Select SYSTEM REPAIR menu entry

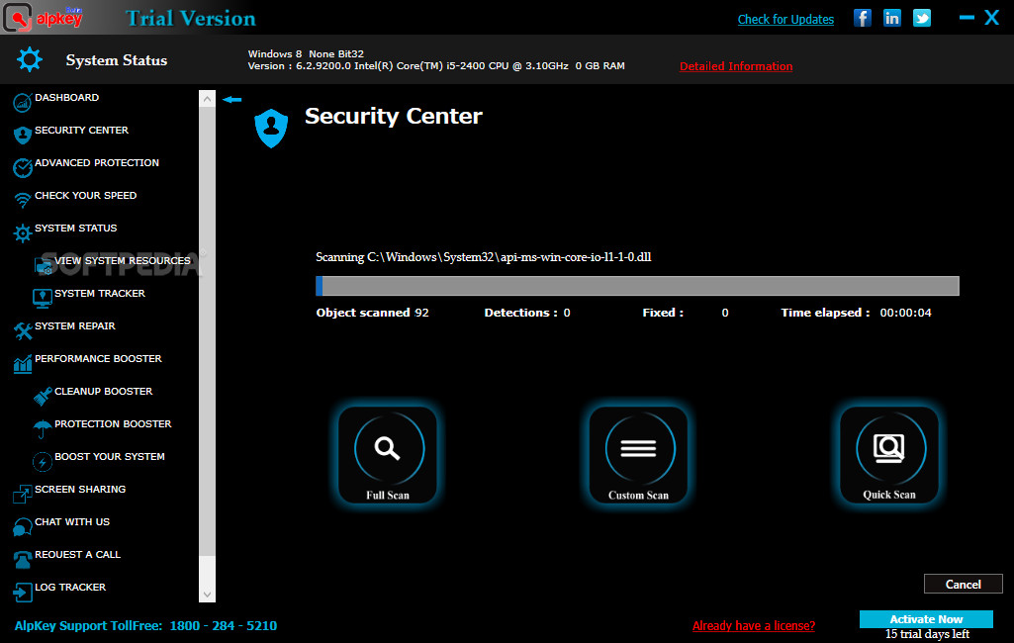[x=75, y=326]
